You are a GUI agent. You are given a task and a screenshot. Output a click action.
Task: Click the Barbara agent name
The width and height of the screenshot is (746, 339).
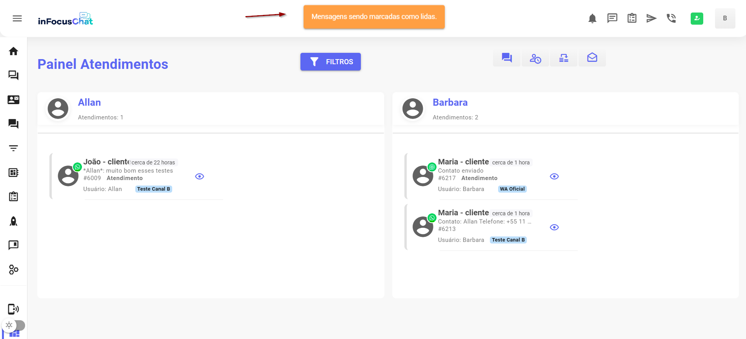pyautogui.click(x=450, y=103)
